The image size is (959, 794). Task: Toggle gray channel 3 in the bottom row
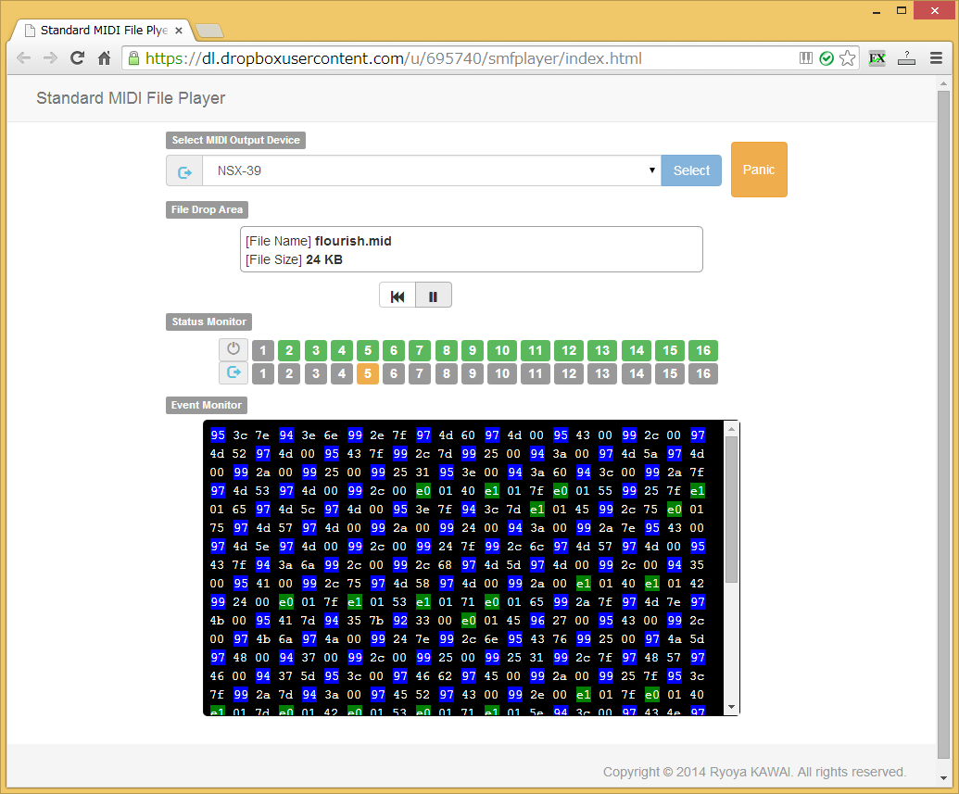[316, 373]
